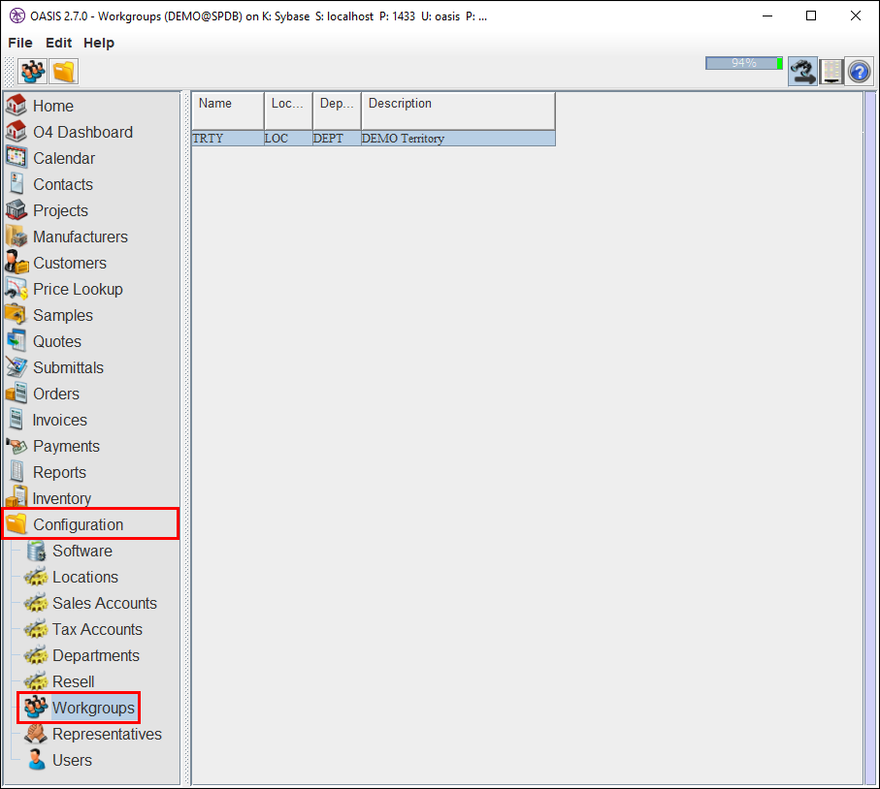Click the Workgroups toolbar icon
Image resolution: width=880 pixels, height=789 pixels.
coord(33,71)
